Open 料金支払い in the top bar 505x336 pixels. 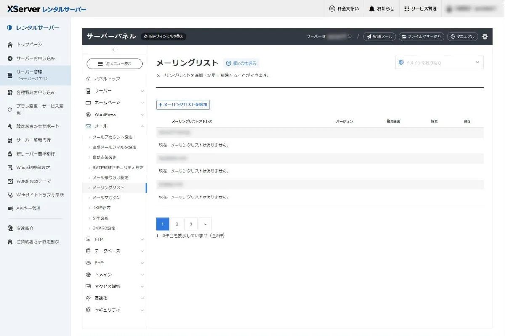pyautogui.click(x=344, y=8)
